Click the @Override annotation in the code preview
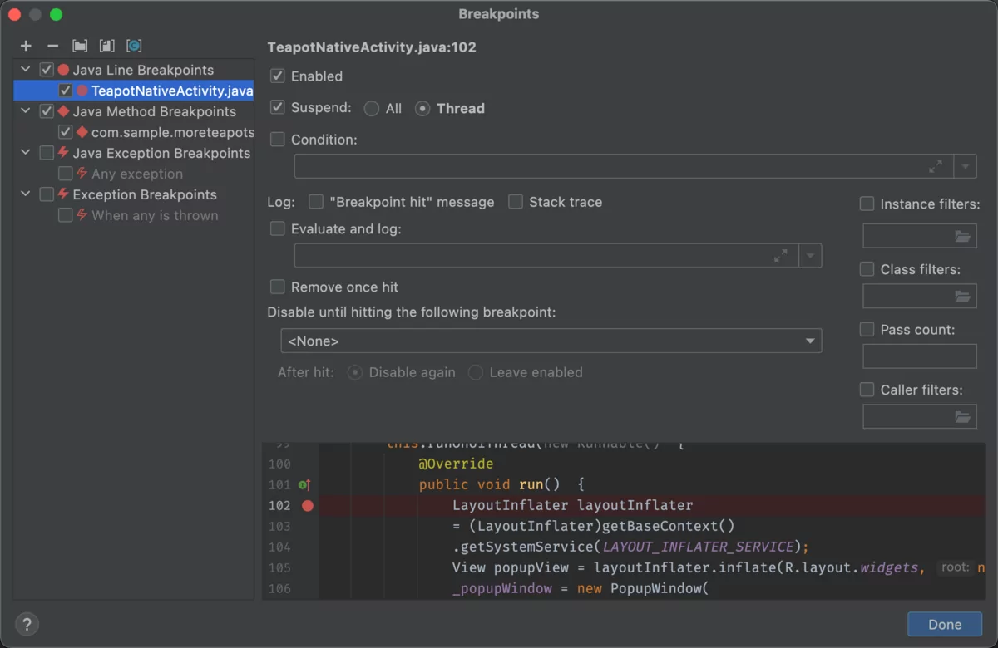The width and height of the screenshot is (998, 648). 456,464
